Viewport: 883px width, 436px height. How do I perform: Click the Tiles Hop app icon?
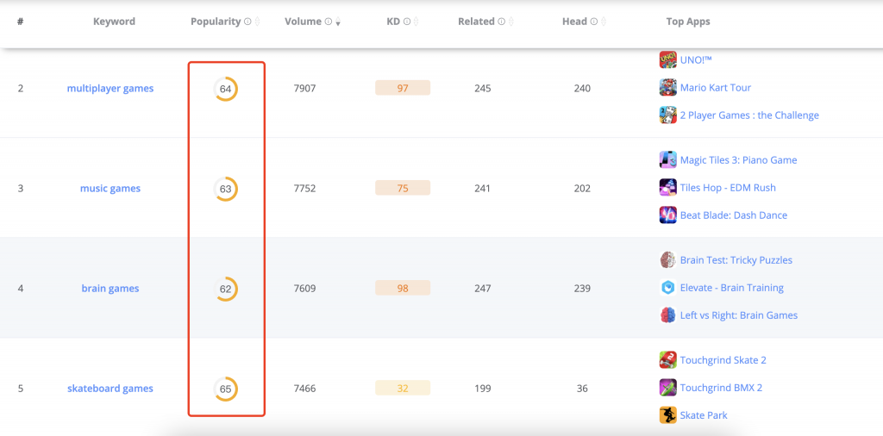point(667,187)
